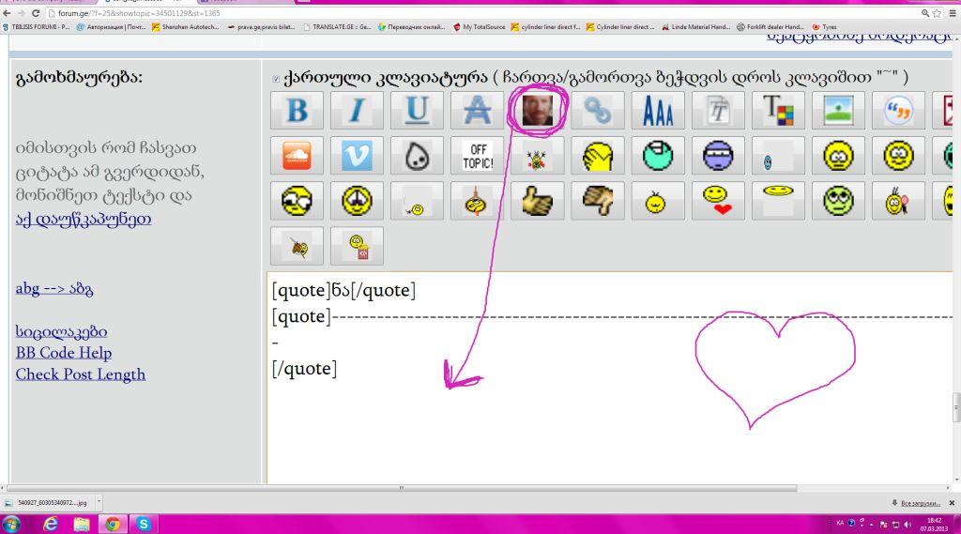Insert the teal round smiley
Image resolution: width=961 pixels, height=534 pixels.
point(658,156)
